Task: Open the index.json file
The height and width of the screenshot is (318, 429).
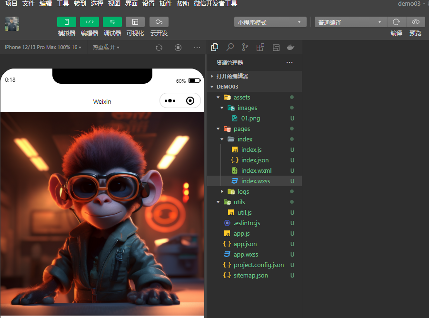Action: click(x=254, y=160)
